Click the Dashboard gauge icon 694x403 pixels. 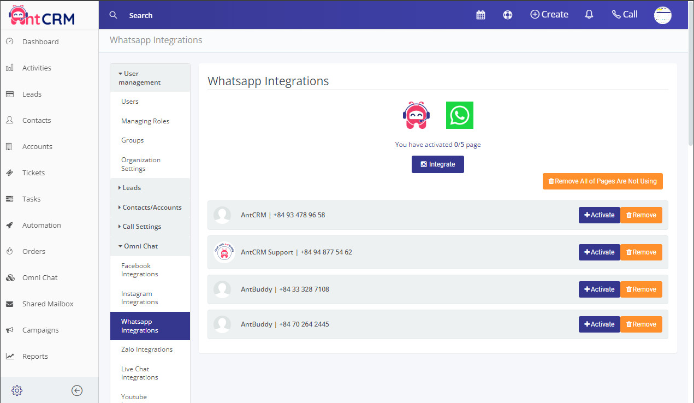10,42
